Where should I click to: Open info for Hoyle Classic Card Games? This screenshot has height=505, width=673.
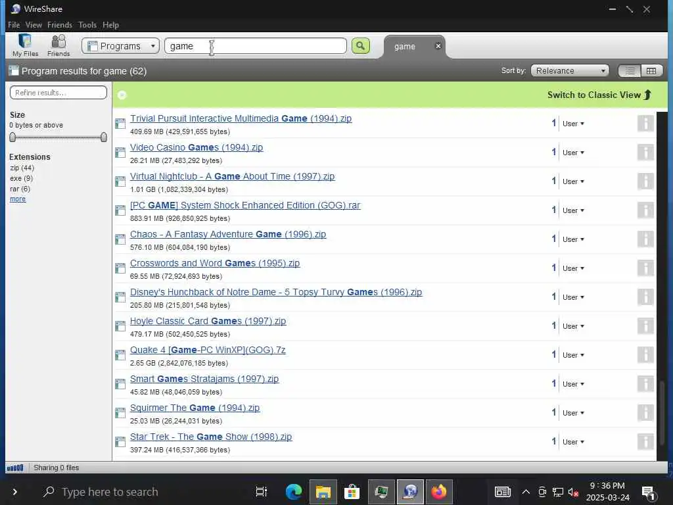(x=645, y=326)
